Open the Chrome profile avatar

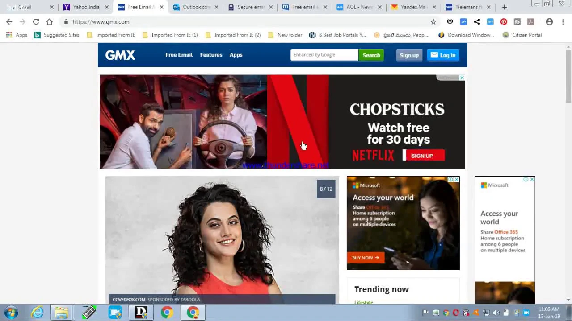[549, 21]
